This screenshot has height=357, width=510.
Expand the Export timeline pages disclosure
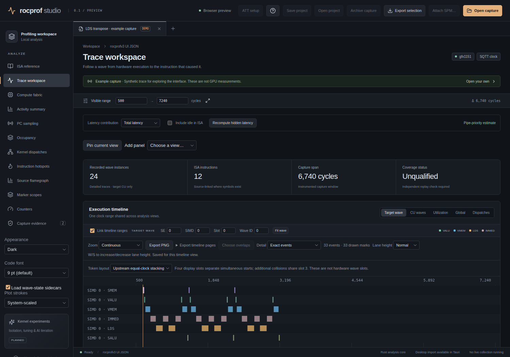pos(195,245)
